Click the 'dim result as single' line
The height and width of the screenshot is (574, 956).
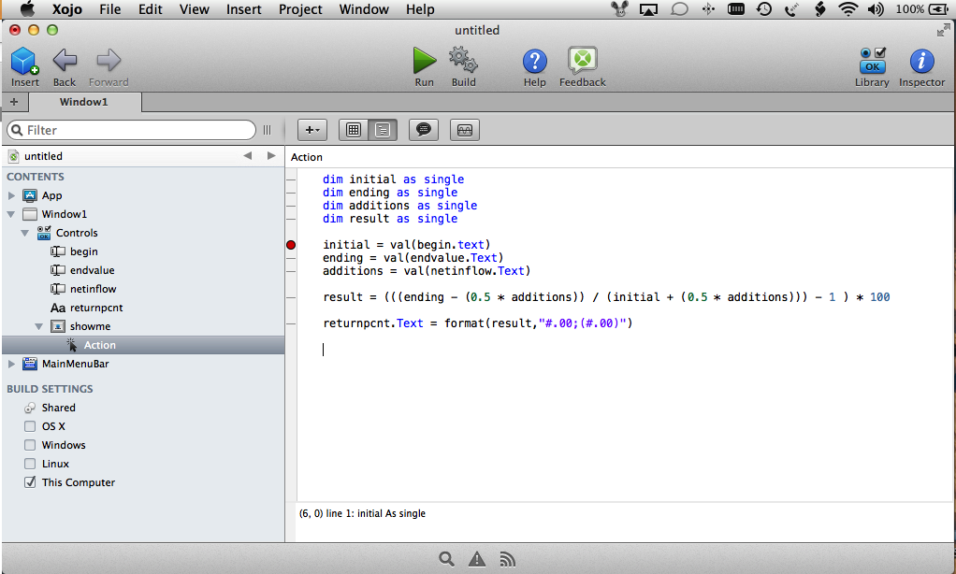[389, 218]
